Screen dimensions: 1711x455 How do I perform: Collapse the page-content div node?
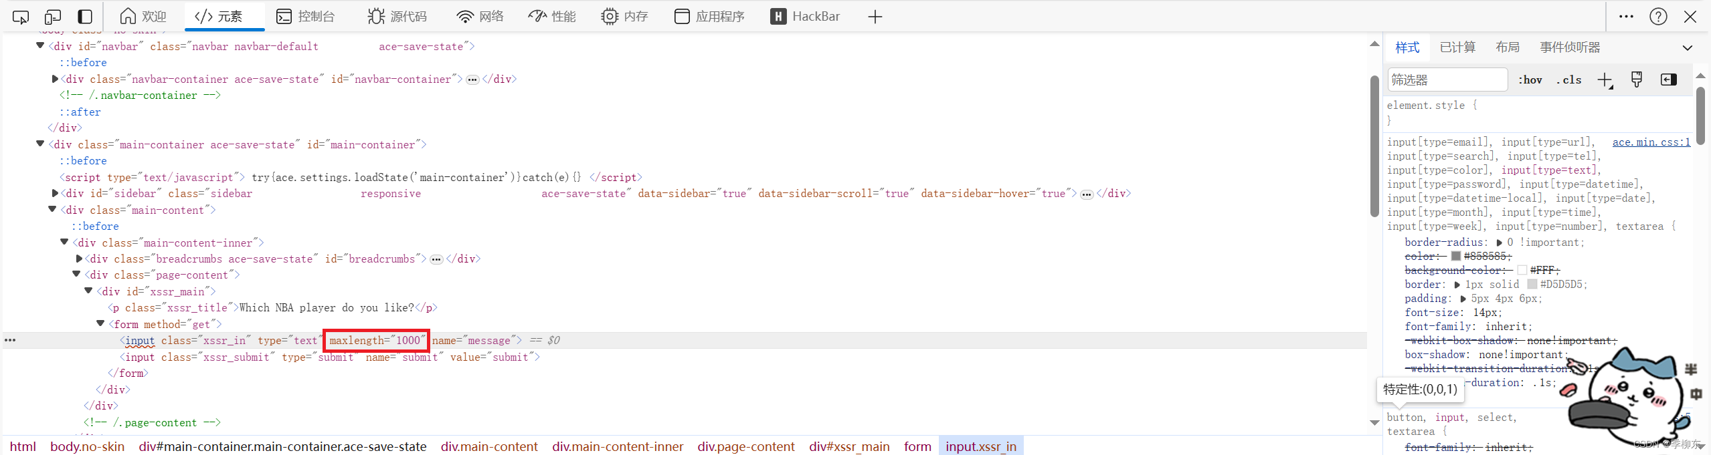76,274
